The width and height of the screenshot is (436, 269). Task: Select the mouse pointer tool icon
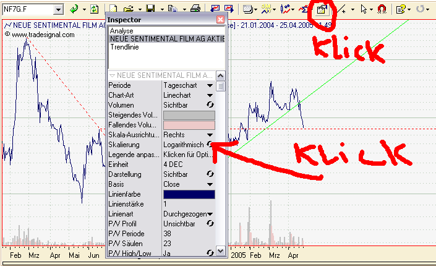(364, 9)
